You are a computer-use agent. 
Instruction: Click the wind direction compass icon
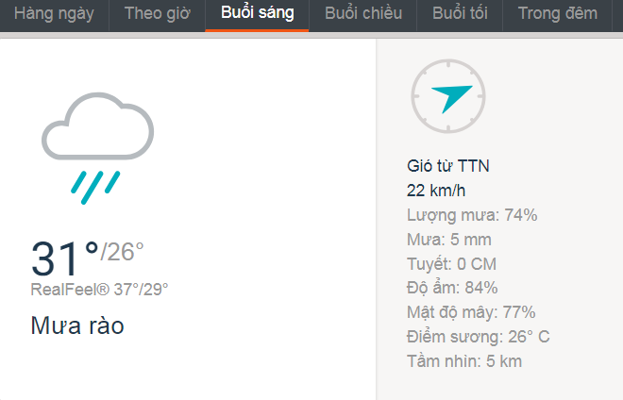[448, 96]
